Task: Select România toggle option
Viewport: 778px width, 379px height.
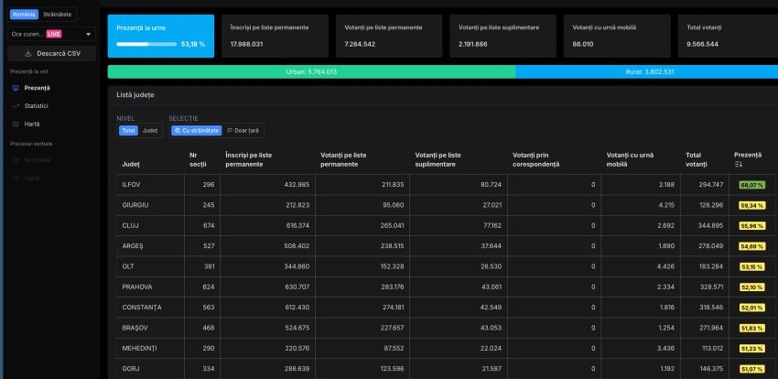Action: [24, 16]
